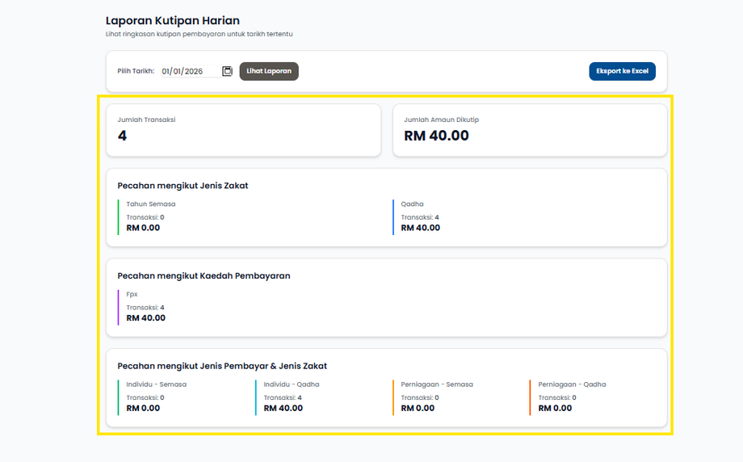Click the Lihat Laporan button
Image resolution: width=743 pixels, height=462 pixels.
269,71
